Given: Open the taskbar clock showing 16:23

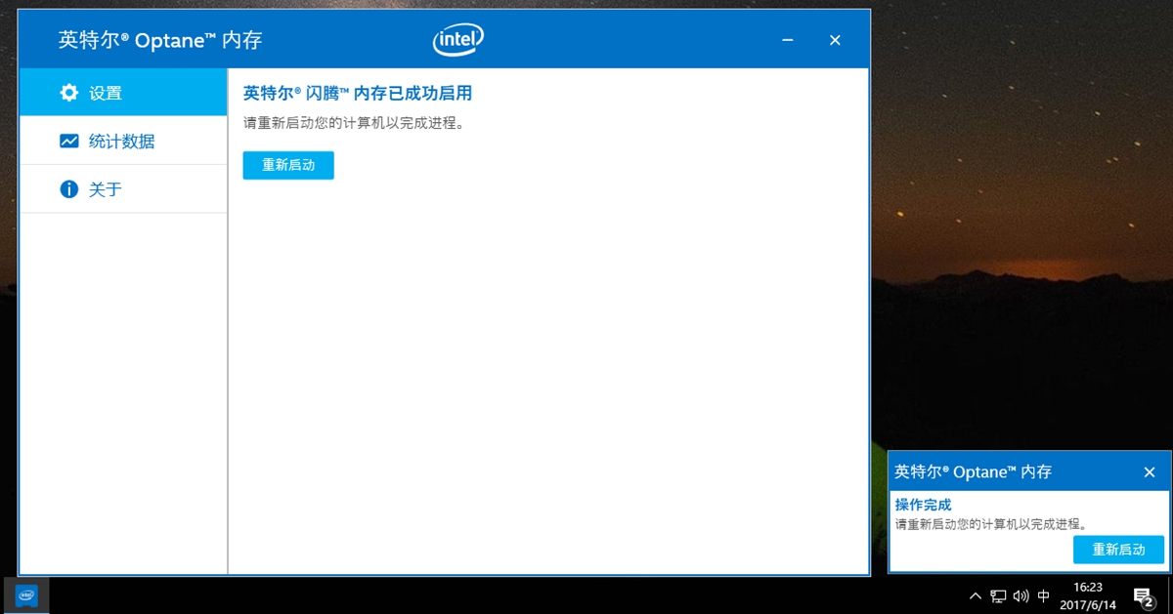Looking at the screenshot, I should point(1087,595).
